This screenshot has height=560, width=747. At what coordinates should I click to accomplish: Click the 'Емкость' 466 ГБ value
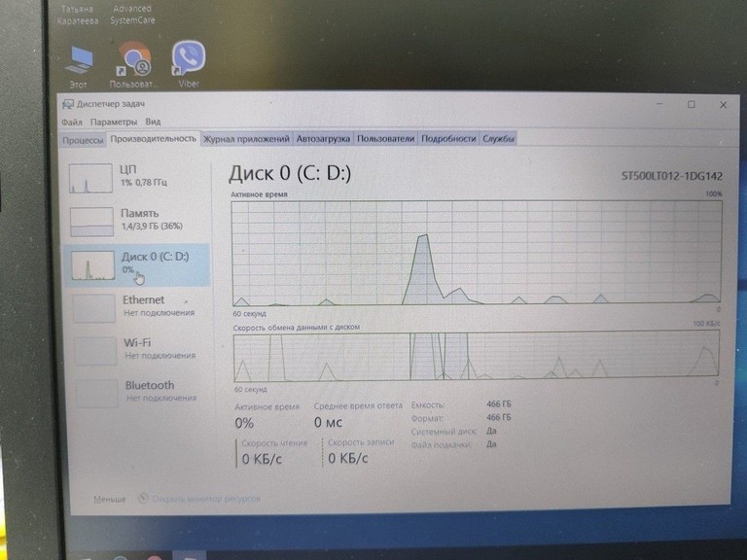point(498,403)
